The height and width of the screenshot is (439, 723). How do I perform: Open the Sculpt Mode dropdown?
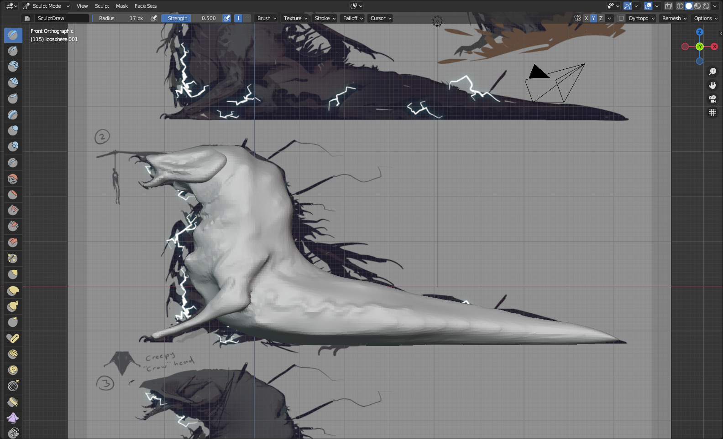click(x=47, y=6)
